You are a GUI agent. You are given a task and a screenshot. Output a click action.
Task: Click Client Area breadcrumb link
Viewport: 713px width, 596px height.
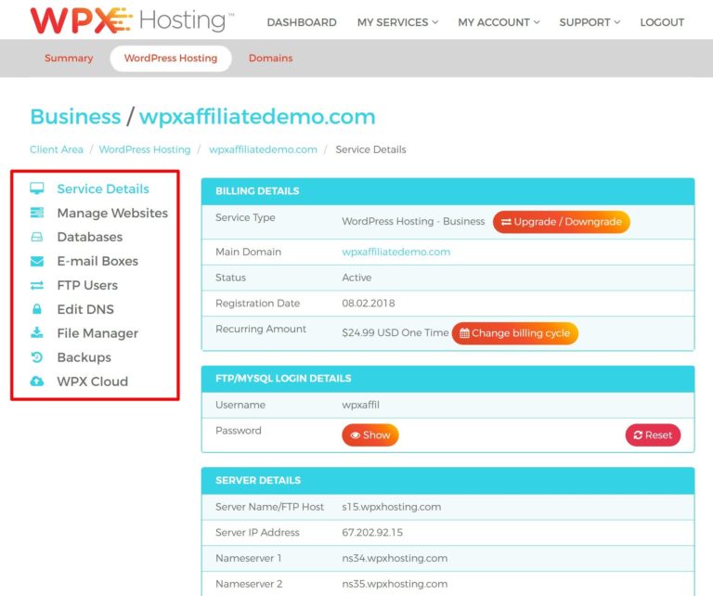57,149
